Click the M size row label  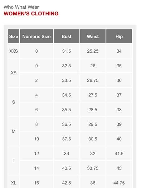click(x=14, y=131)
